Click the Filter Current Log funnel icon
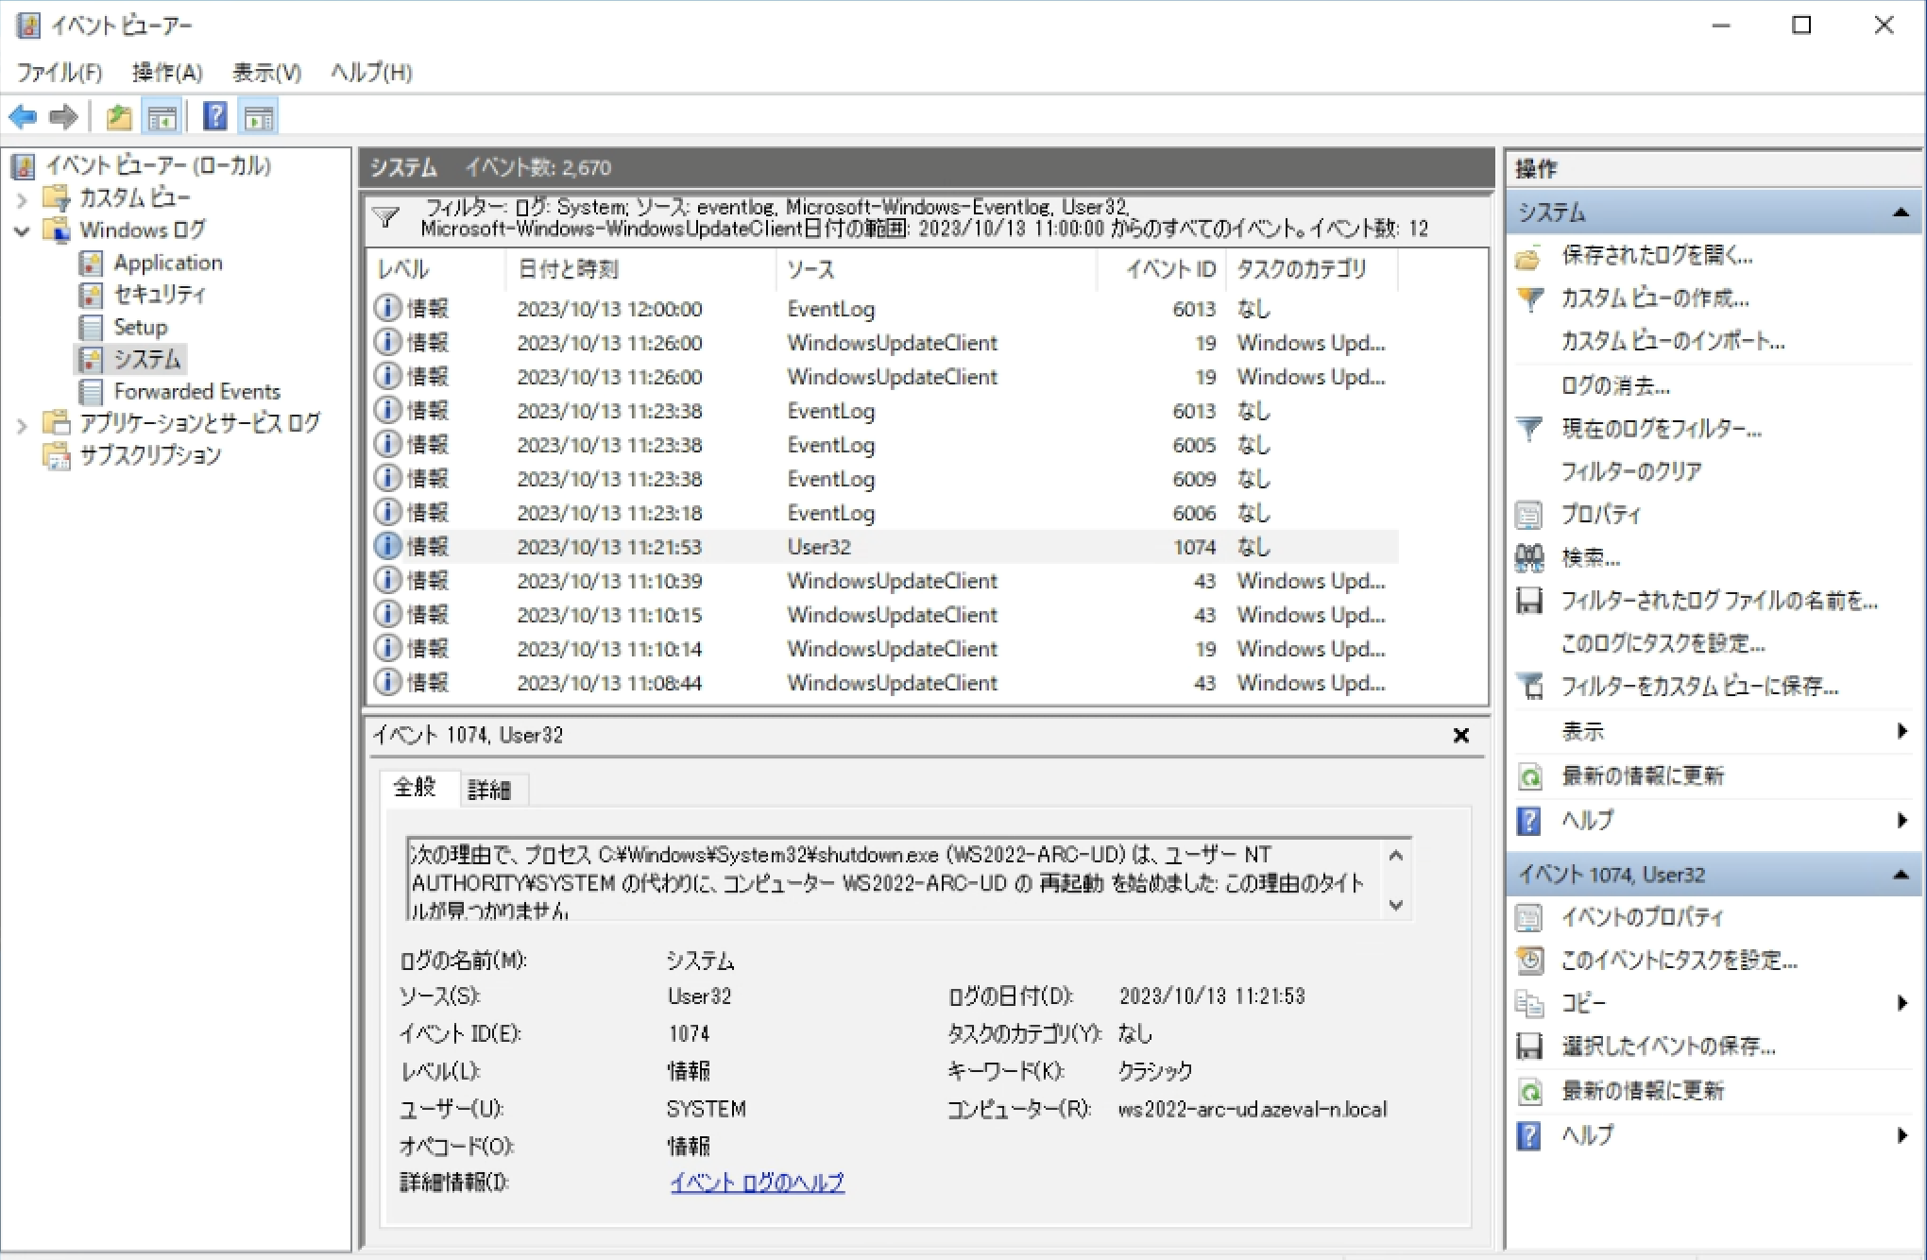 pyautogui.click(x=1528, y=430)
